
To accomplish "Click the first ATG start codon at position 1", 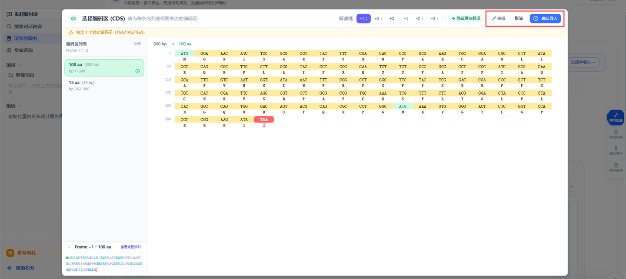I will pyautogui.click(x=185, y=53).
